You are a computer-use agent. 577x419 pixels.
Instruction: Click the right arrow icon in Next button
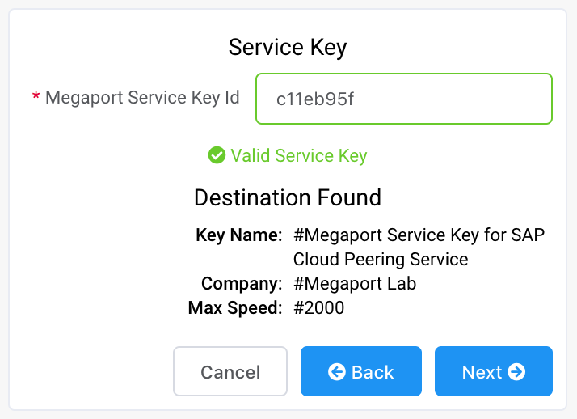pos(517,372)
